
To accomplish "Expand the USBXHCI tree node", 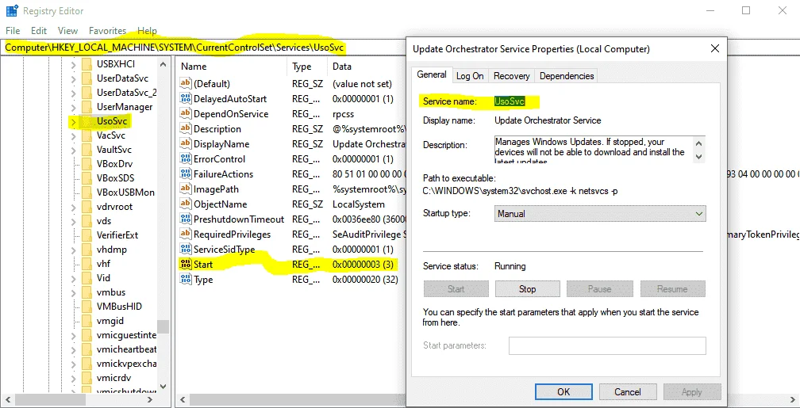I will [74, 64].
